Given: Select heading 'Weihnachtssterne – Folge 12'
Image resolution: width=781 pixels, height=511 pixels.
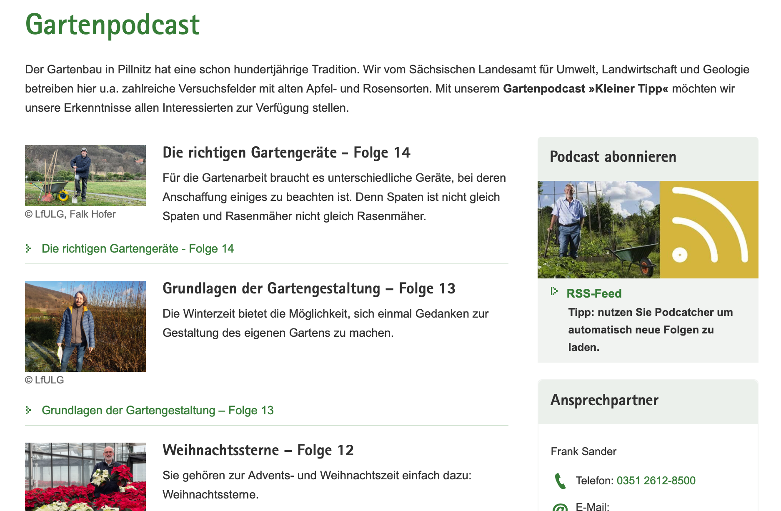Looking at the screenshot, I should click(258, 450).
